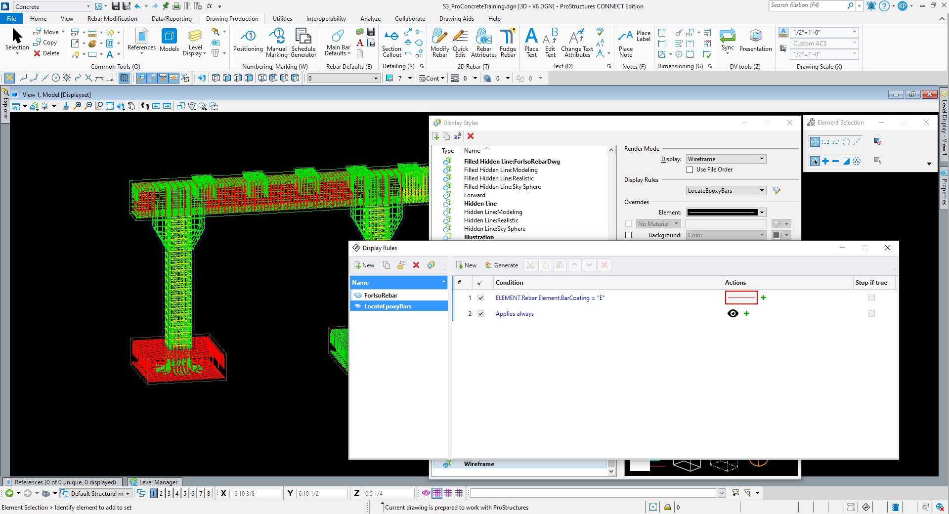
Task: Click the Search Ribbon field
Action: click(808, 5)
